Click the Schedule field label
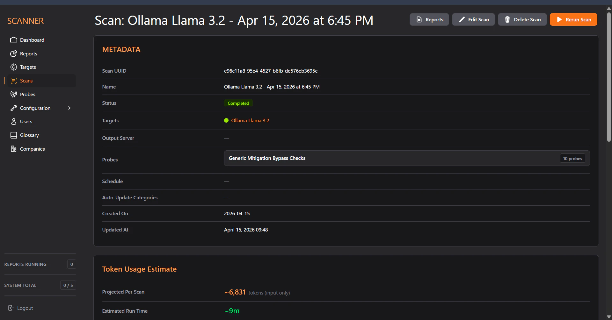Image resolution: width=612 pixels, height=320 pixels. tap(112, 181)
